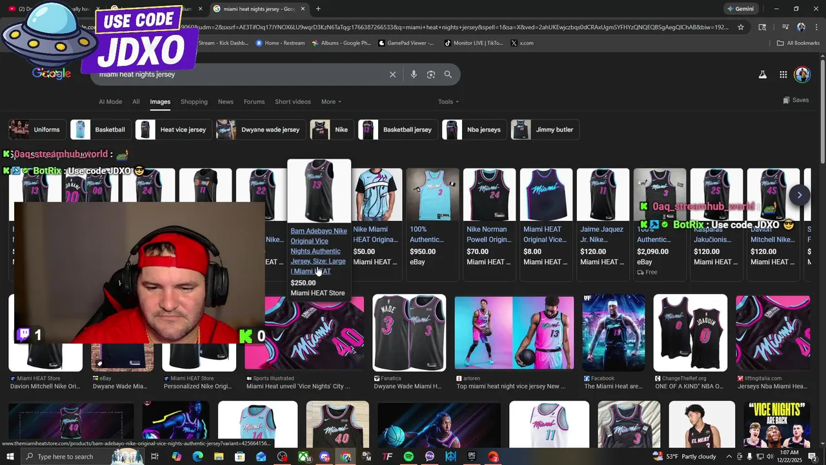Open Short videos tab

coord(293,101)
